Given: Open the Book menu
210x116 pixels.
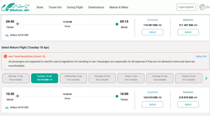Looking at the screenshot, I should 40,7.
